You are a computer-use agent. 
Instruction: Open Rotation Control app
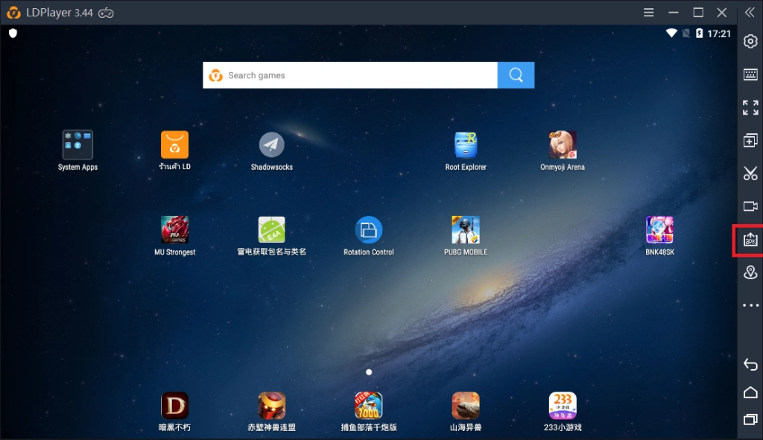click(x=368, y=229)
